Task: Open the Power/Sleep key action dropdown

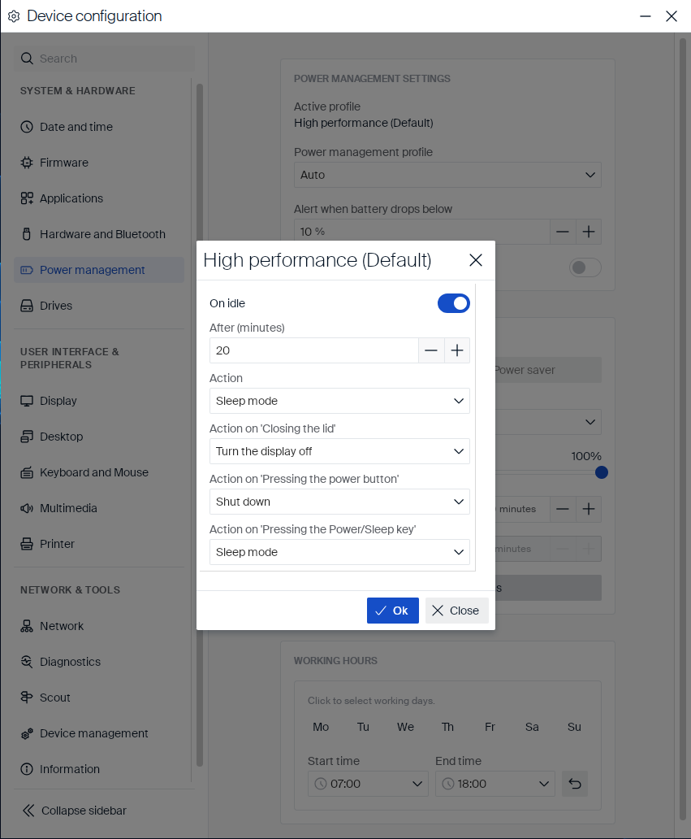Action: pyautogui.click(x=339, y=552)
